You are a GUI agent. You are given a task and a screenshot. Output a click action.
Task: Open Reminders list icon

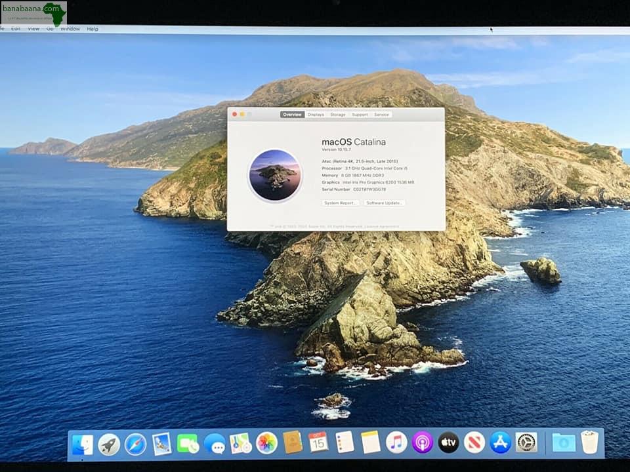click(x=345, y=442)
